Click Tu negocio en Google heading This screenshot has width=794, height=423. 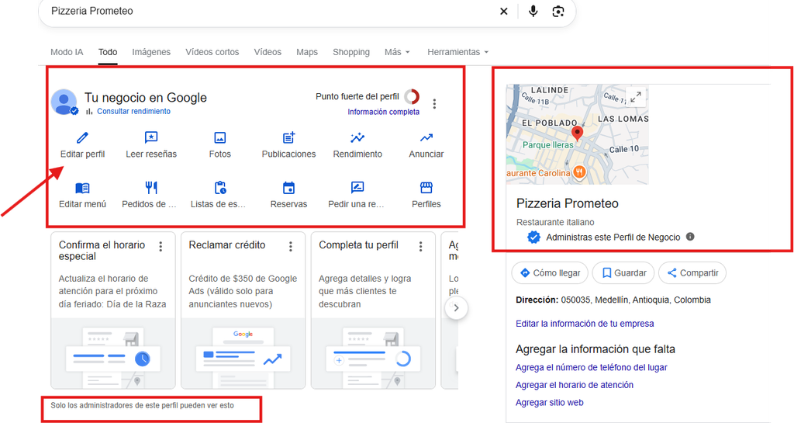pos(145,97)
